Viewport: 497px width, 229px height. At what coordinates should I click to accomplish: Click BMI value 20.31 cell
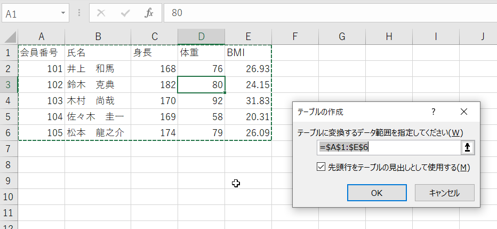point(248,117)
